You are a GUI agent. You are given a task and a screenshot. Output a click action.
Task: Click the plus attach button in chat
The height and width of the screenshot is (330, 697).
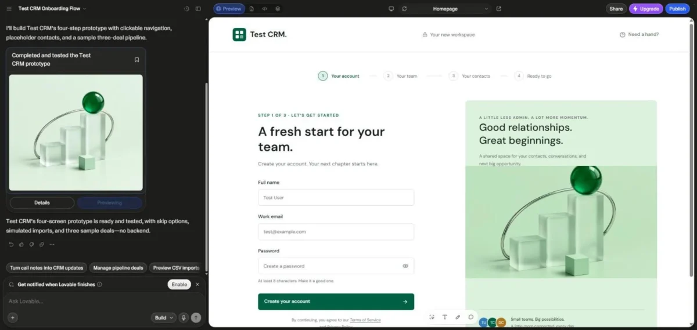click(x=13, y=317)
